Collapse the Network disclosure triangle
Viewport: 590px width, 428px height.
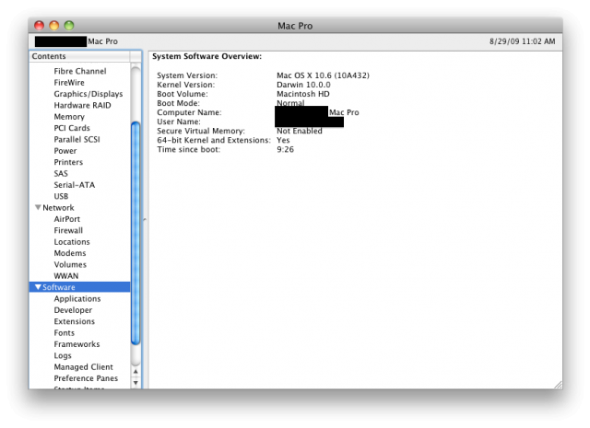pyautogui.click(x=38, y=208)
